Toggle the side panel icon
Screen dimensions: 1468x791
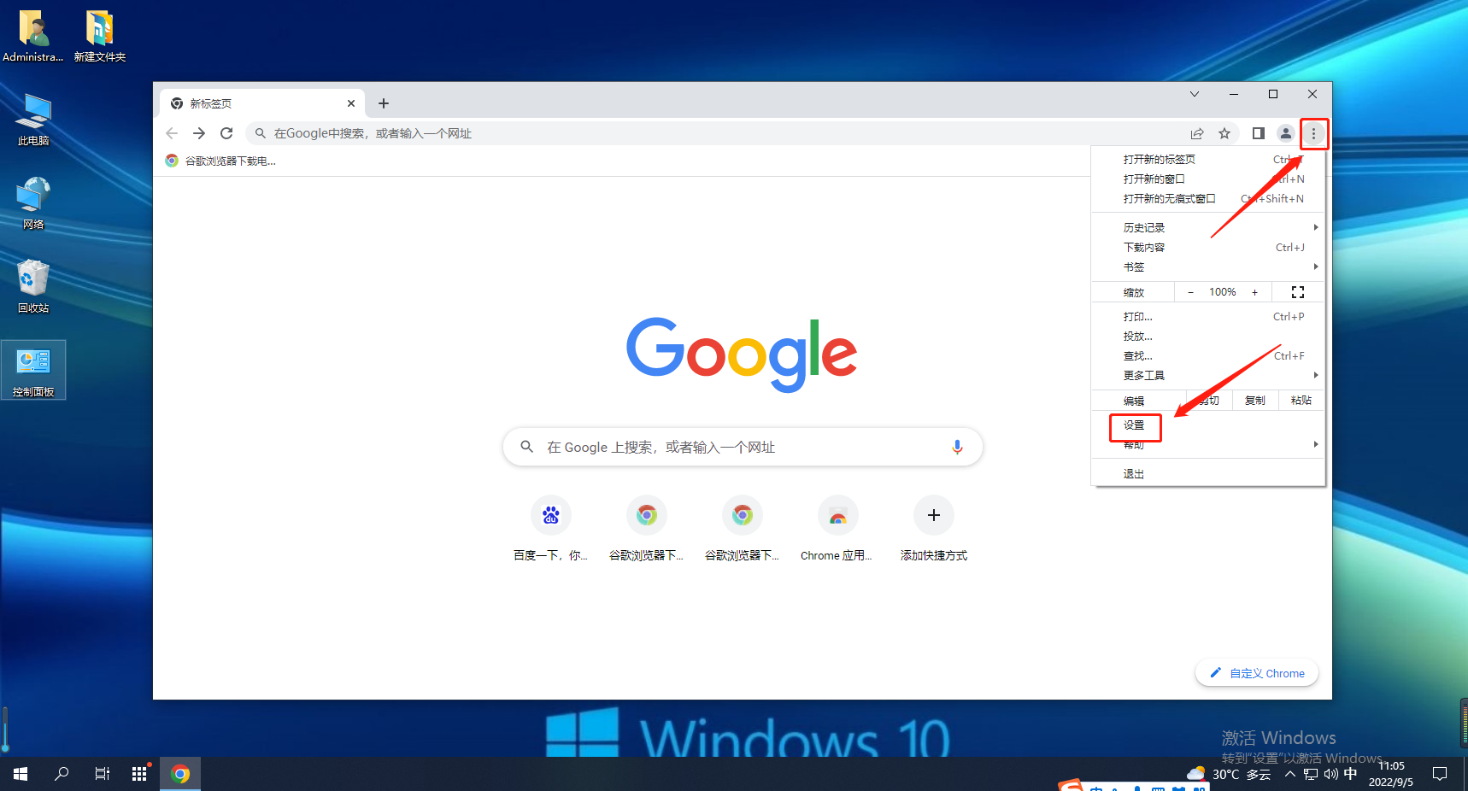tap(1258, 133)
